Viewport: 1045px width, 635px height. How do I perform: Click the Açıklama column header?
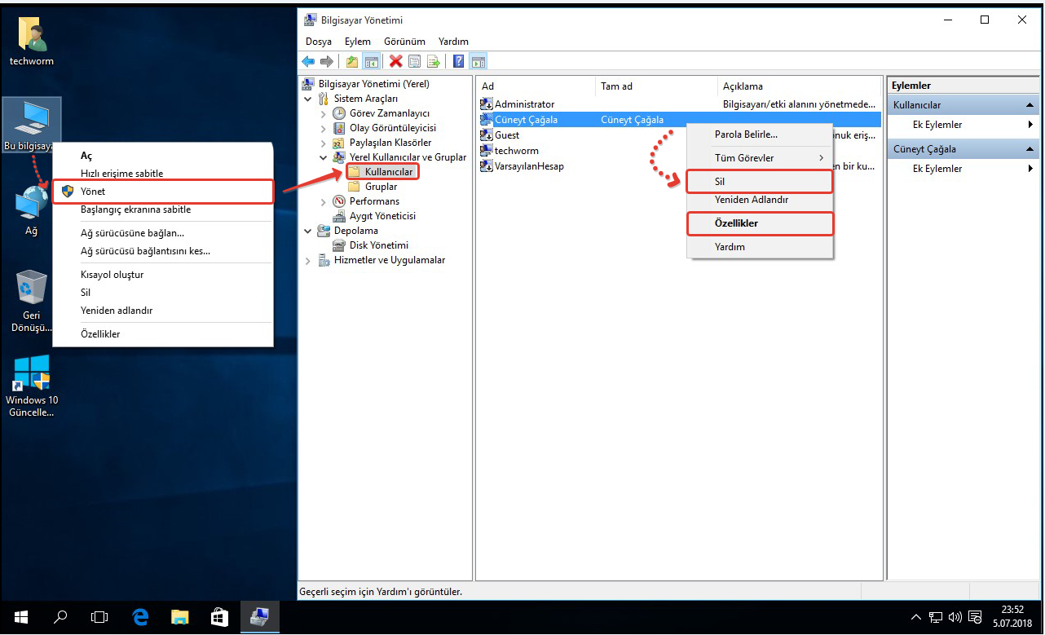tap(743, 86)
